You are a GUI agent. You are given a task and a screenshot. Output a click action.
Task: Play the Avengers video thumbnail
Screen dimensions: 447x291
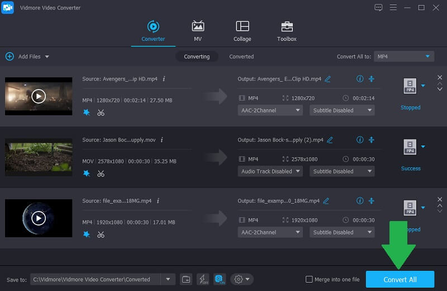(x=39, y=96)
